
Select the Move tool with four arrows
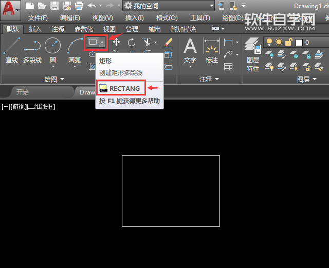coord(116,42)
